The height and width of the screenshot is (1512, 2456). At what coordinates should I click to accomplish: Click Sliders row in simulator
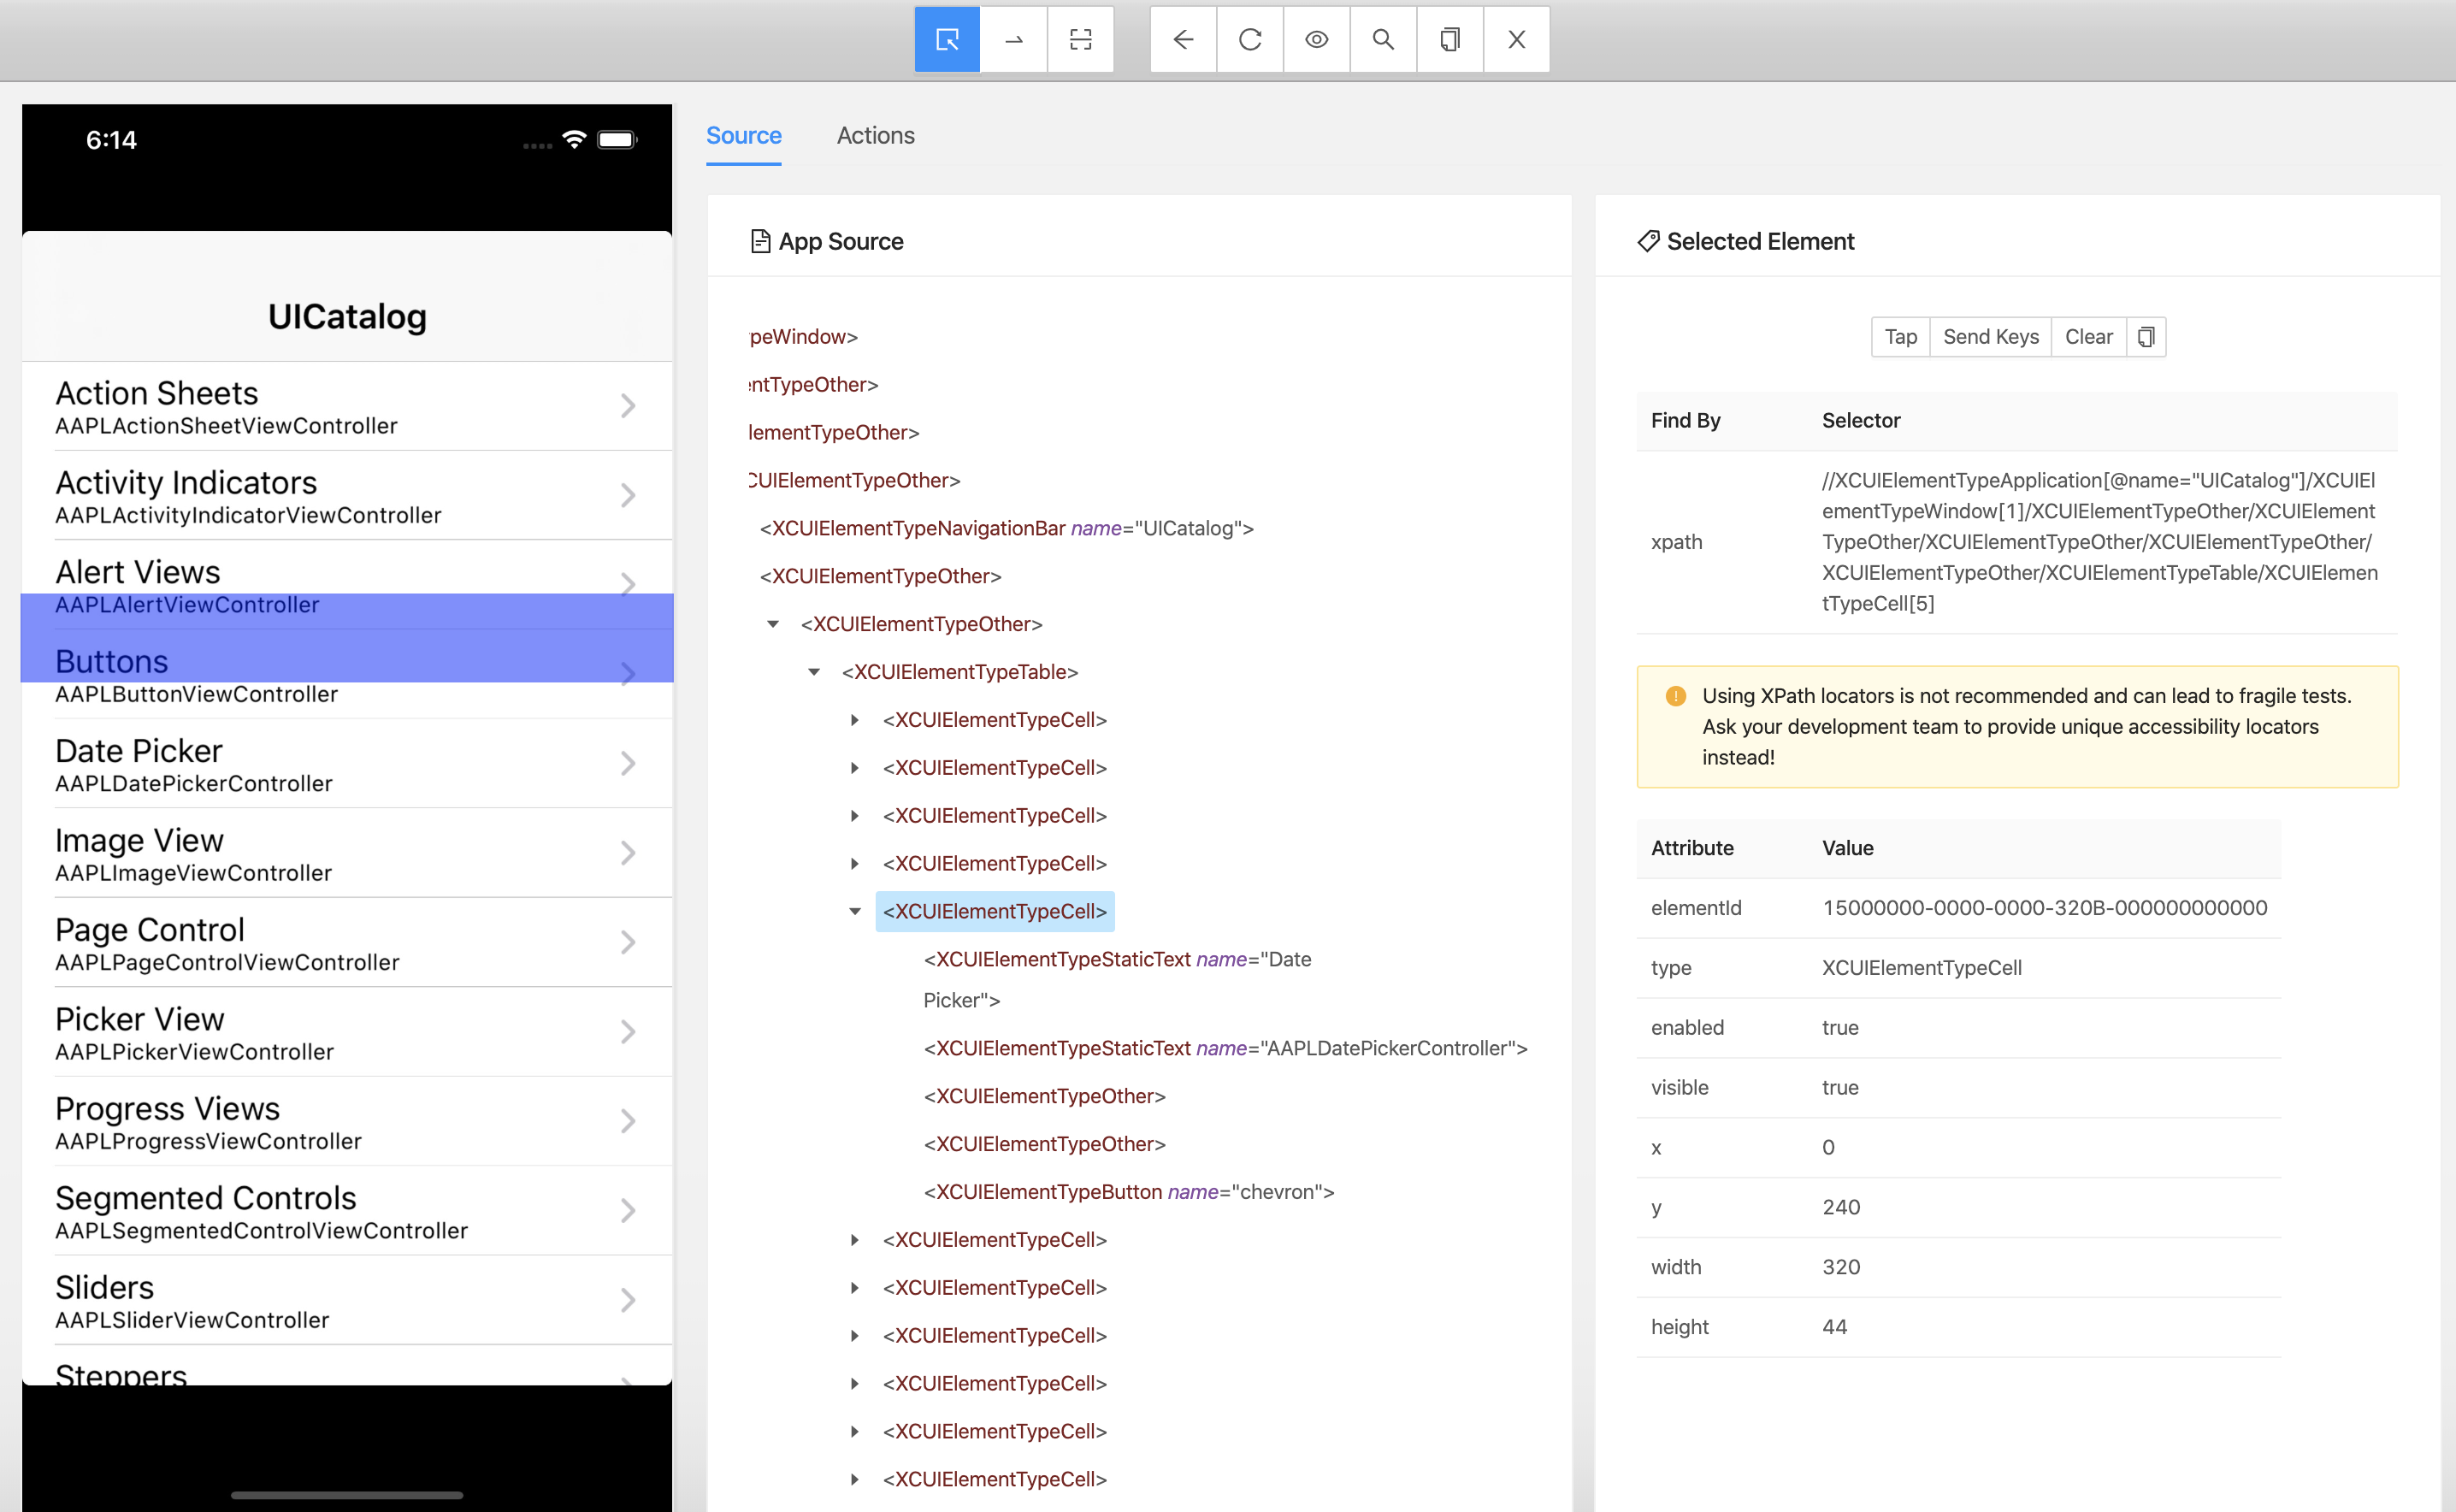point(347,1300)
